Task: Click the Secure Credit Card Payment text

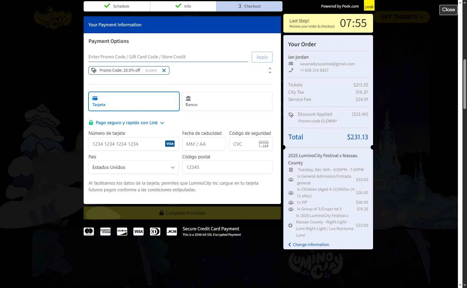Action: 211,229
